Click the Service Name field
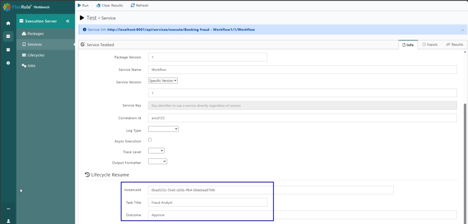Screen dimensions: 468x224 pos(303,70)
